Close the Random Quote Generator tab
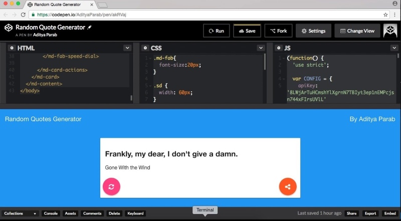401x221 pixels. [92, 5]
